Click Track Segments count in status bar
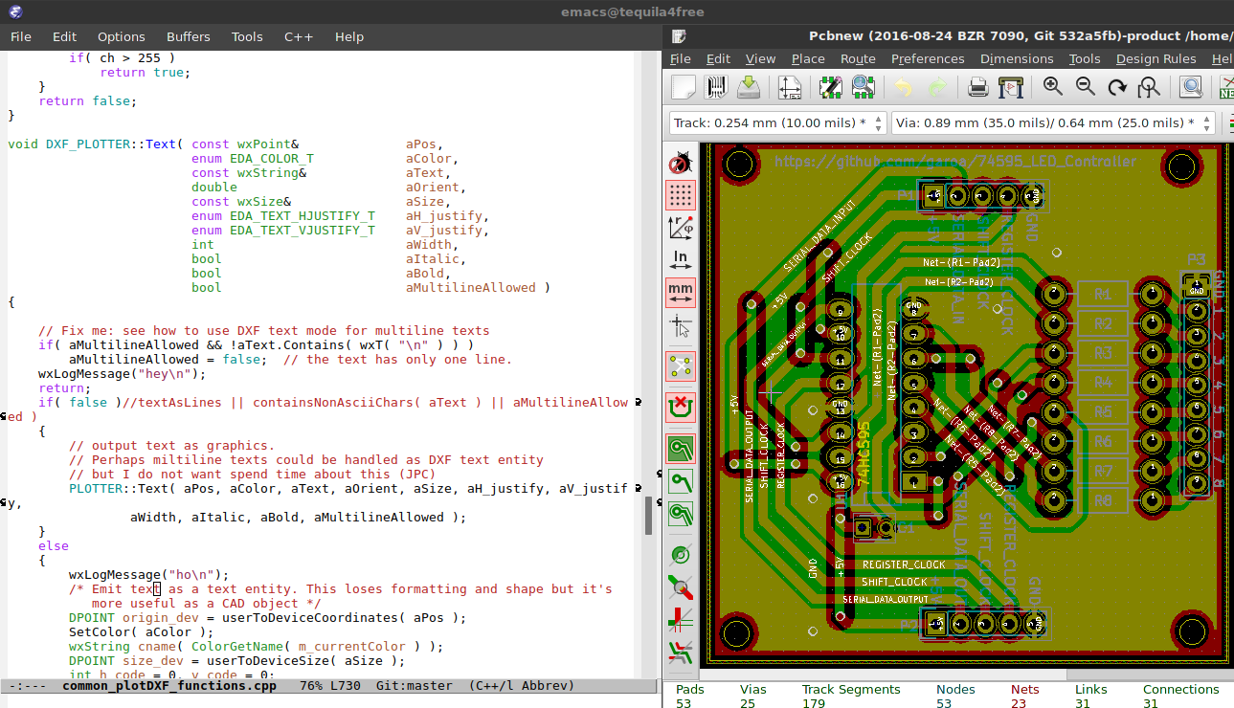This screenshot has height=708, width=1234. 851,696
